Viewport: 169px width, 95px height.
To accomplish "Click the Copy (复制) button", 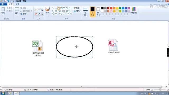I will pos(10,11).
